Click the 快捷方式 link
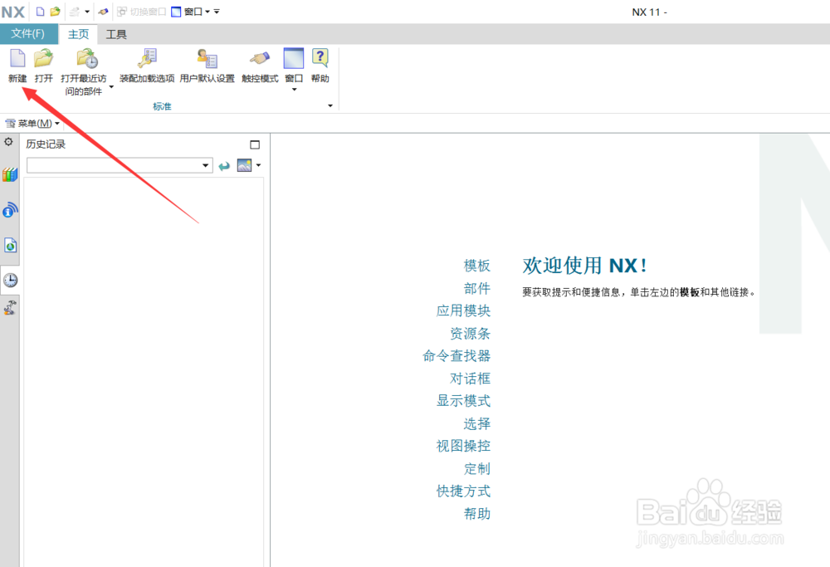Viewport: 830px width, 567px height. point(463,491)
